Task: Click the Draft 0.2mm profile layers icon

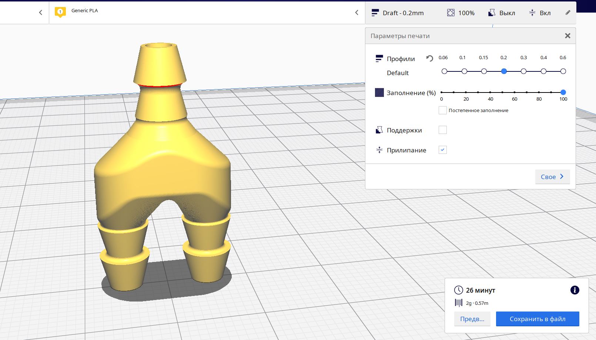Action: (375, 13)
